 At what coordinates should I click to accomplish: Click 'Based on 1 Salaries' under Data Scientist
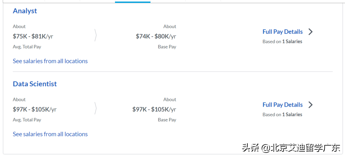tap(282, 114)
